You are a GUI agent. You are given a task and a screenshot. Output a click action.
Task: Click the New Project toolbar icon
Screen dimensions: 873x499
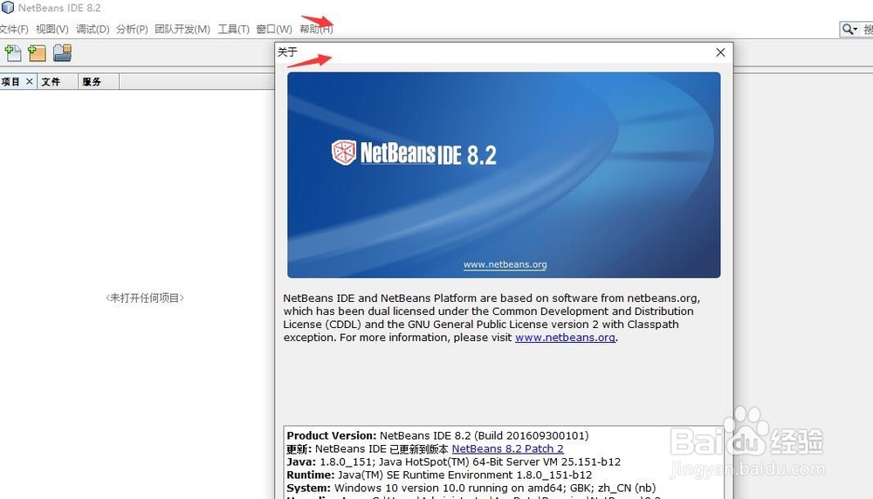pos(37,53)
